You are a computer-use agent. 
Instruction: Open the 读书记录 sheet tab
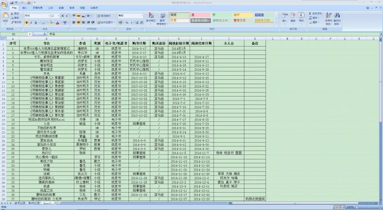[20, 203]
